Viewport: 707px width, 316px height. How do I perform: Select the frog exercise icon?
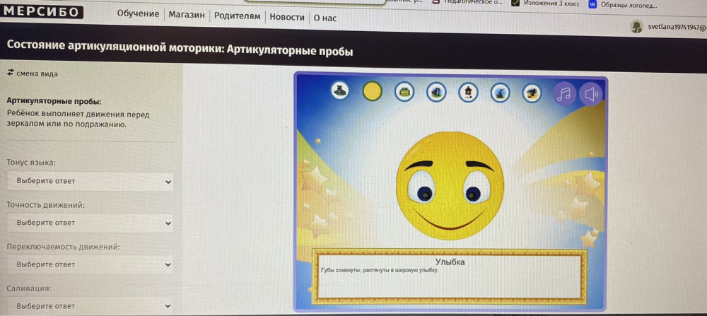point(341,90)
